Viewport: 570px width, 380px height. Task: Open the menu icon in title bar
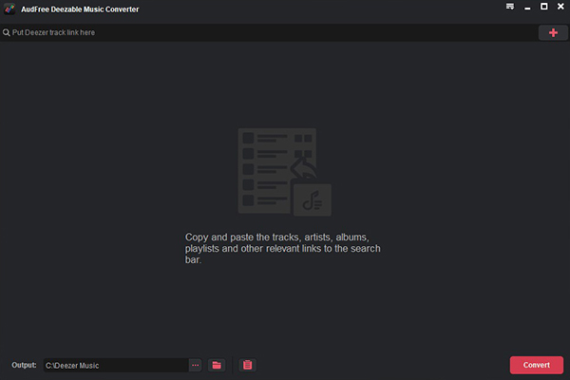pyautogui.click(x=510, y=7)
